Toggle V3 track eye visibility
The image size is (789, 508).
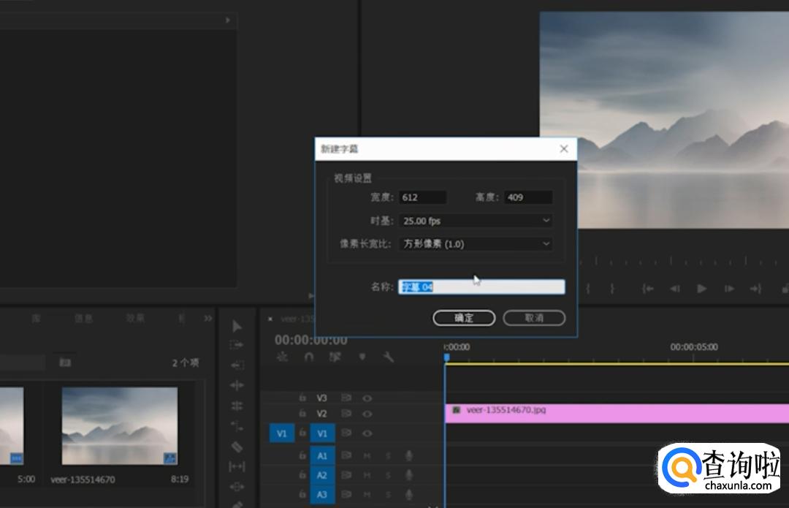tap(367, 398)
